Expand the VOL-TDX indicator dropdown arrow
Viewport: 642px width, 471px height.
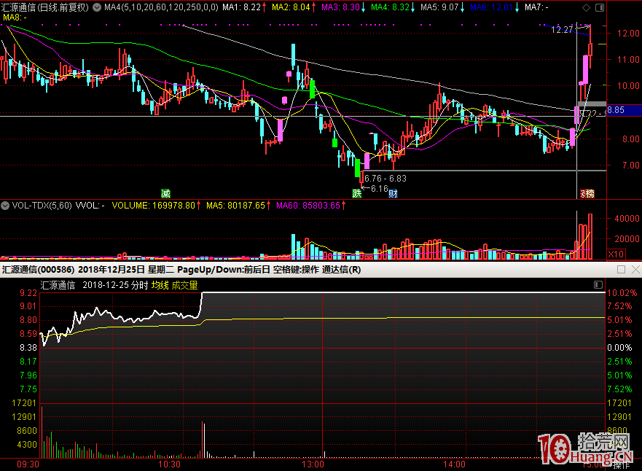[x=7, y=206]
